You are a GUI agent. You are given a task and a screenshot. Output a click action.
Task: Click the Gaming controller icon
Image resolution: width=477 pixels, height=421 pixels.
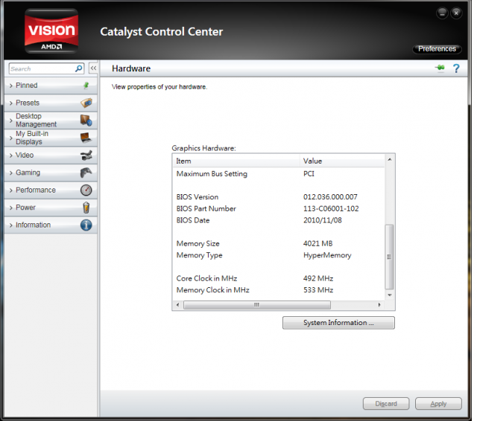(86, 173)
